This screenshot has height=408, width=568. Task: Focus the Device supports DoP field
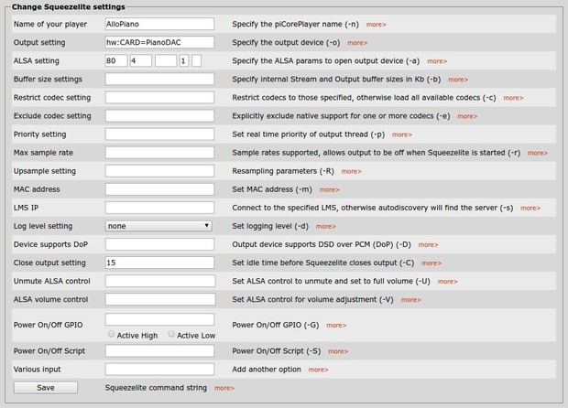[159, 244]
